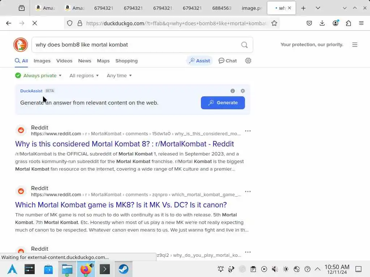The height and width of the screenshot is (277, 370).
Task: Switch to Maps search tab
Action: [103, 61]
